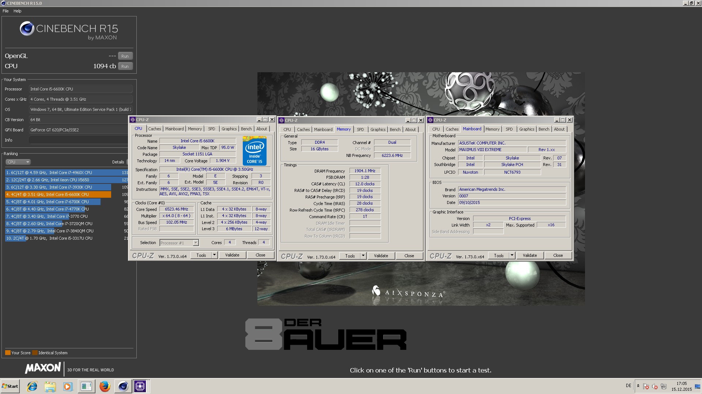Expand Tools dropdown arrow in left CPU-Z window

pos(215,255)
